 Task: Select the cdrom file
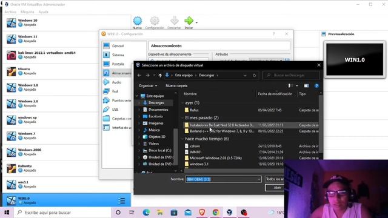coord(195,146)
